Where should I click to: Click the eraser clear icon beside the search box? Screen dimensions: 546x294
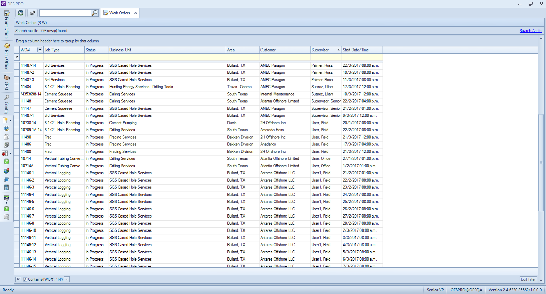(32, 13)
